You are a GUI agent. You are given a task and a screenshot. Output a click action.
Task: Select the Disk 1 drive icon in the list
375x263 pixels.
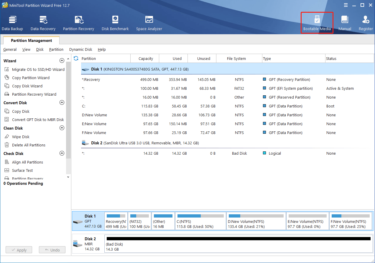85,69
